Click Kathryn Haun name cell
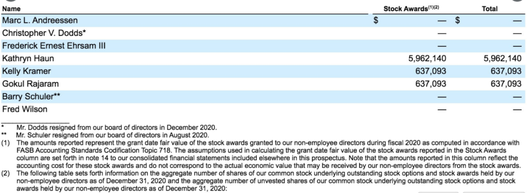Viewport: 527px width, 193px height. pos(28,59)
